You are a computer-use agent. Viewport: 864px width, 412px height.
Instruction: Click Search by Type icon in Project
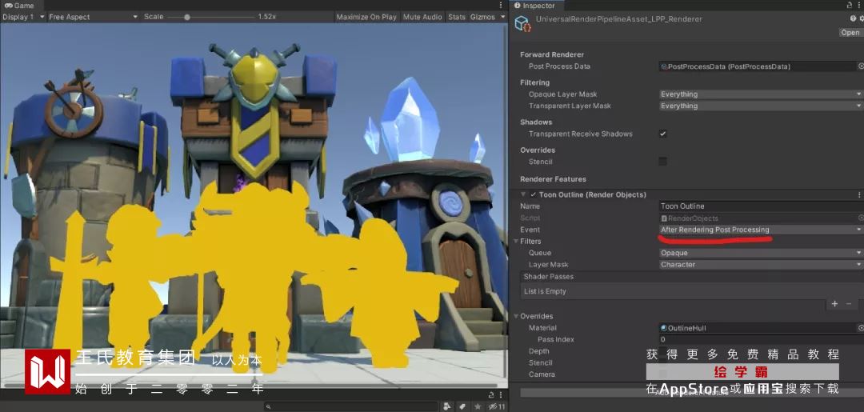coord(447,406)
